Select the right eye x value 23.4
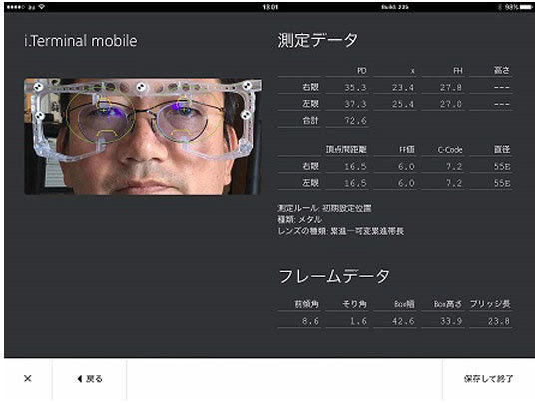Image resolution: width=539 pixels, height=403 pixels. coord(403,87)
